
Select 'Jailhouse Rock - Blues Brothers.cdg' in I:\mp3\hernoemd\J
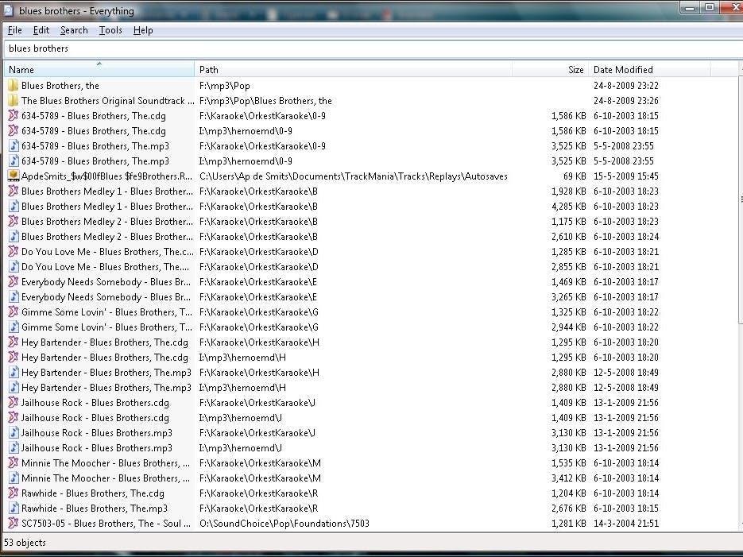pyautogui.click(x=95, y=418)
